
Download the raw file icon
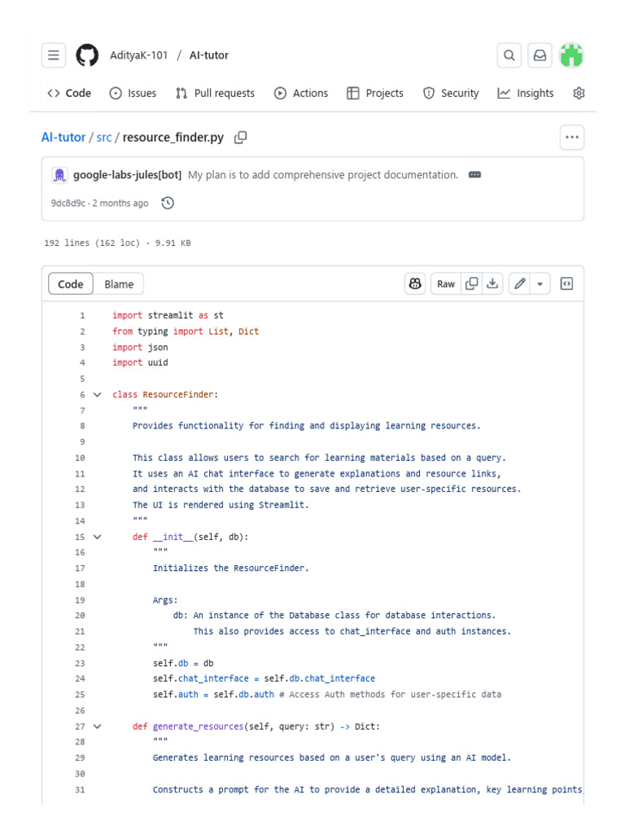(x=492, y=284)
